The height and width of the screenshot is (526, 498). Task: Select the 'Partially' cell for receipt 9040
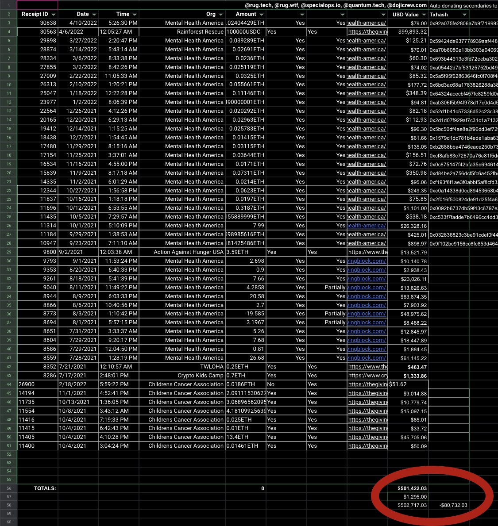327,288
